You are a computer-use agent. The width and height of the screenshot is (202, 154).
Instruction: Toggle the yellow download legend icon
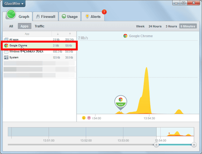(x=84, y=118)
